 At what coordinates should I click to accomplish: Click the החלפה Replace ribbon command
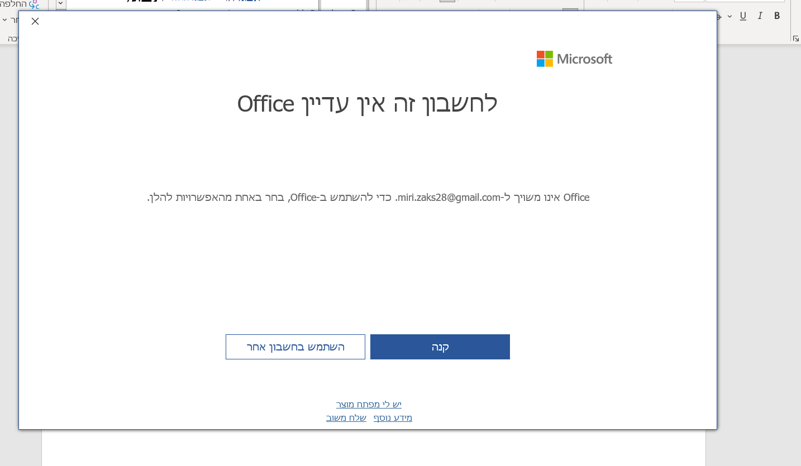12,4
